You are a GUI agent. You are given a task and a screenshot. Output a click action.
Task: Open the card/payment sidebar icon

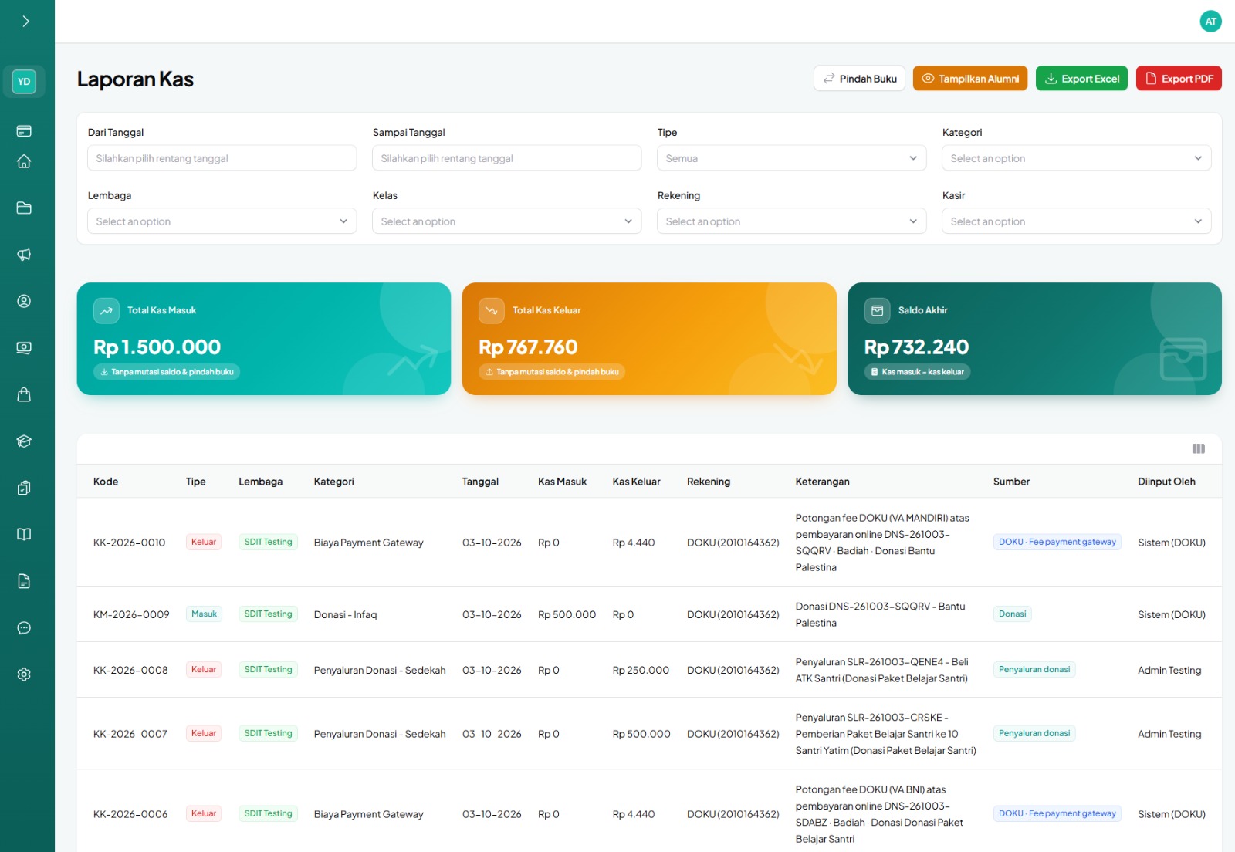pos(24,131)
